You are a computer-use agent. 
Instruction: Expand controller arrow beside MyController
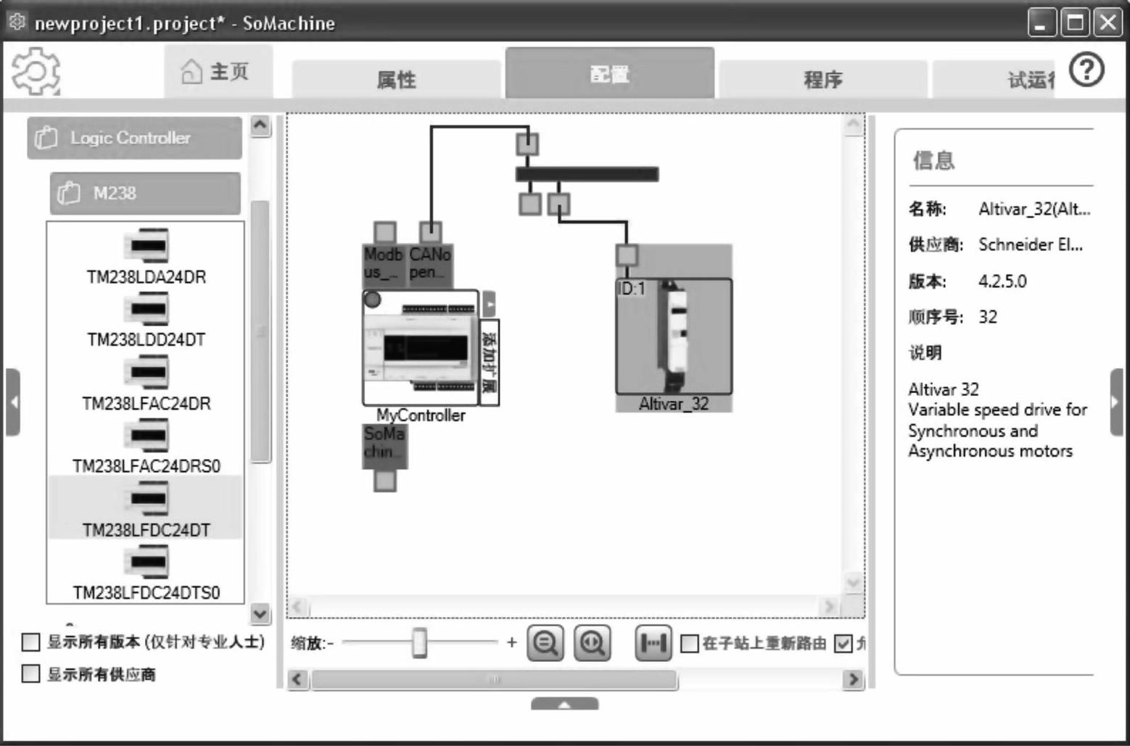point(489,304)
